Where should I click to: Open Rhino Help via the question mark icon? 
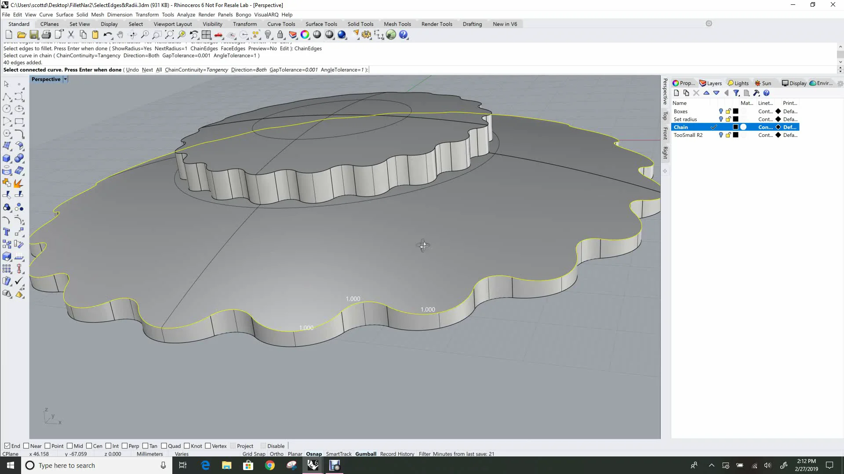click(x=403, y=35)
